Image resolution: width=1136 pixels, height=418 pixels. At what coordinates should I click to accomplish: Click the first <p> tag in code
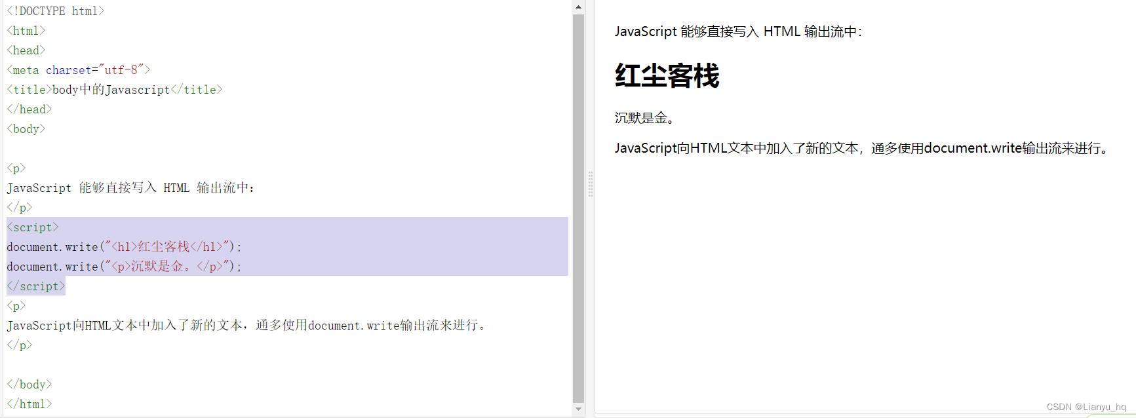coord(16,168)
